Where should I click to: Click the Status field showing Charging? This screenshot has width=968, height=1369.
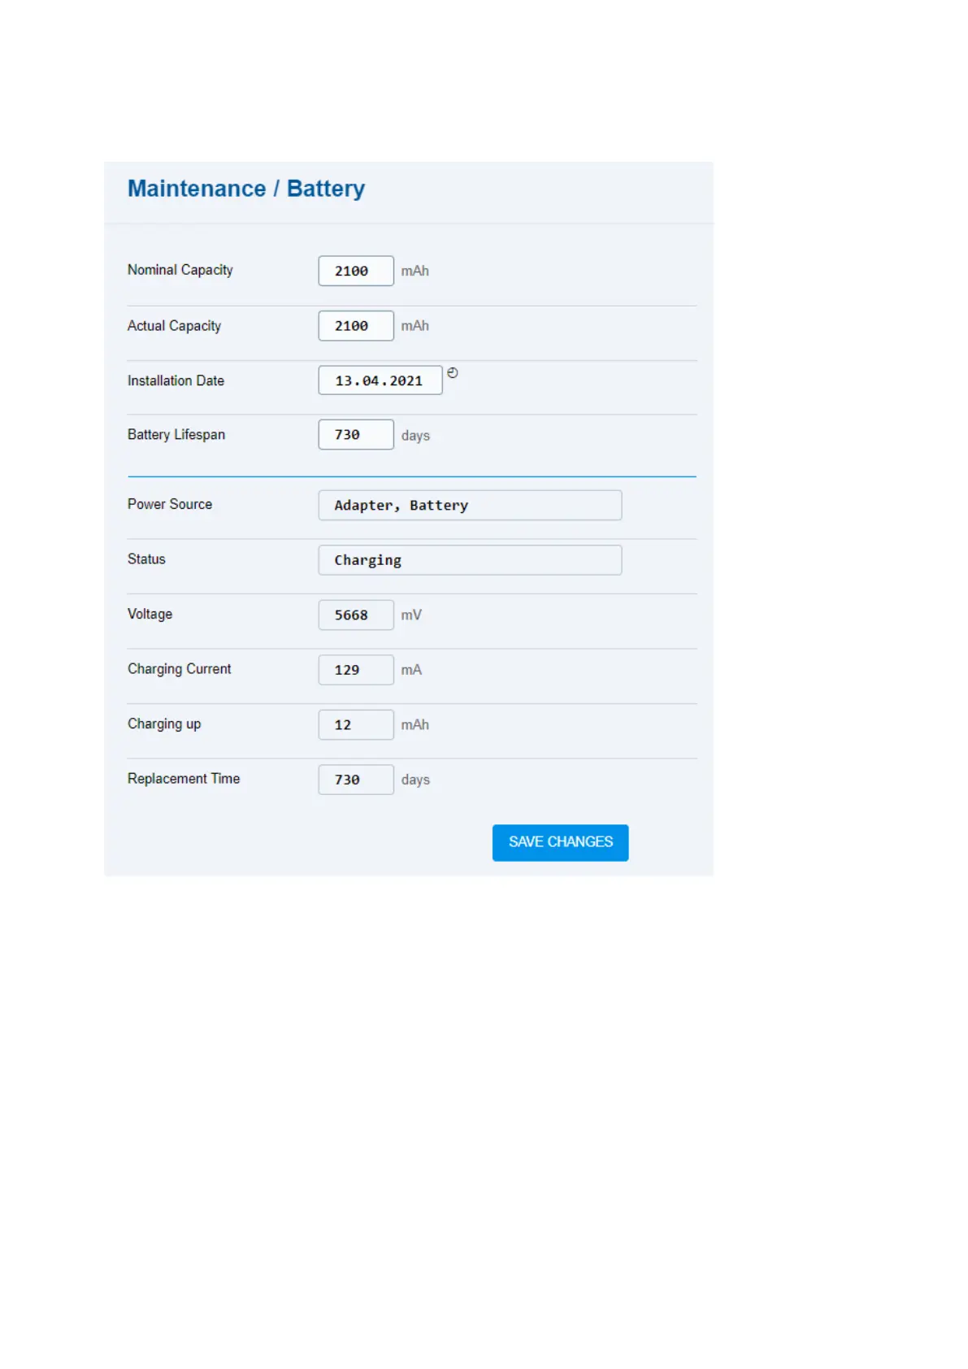470,560
